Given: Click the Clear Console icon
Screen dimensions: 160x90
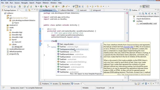Looking at the screenshot, I should tap(135, 84).
